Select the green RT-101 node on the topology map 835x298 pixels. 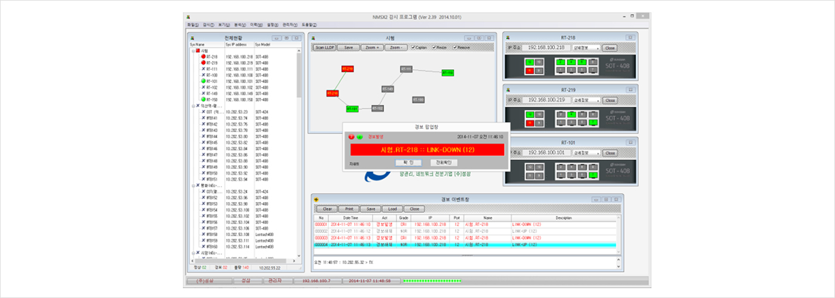(352, 108)
